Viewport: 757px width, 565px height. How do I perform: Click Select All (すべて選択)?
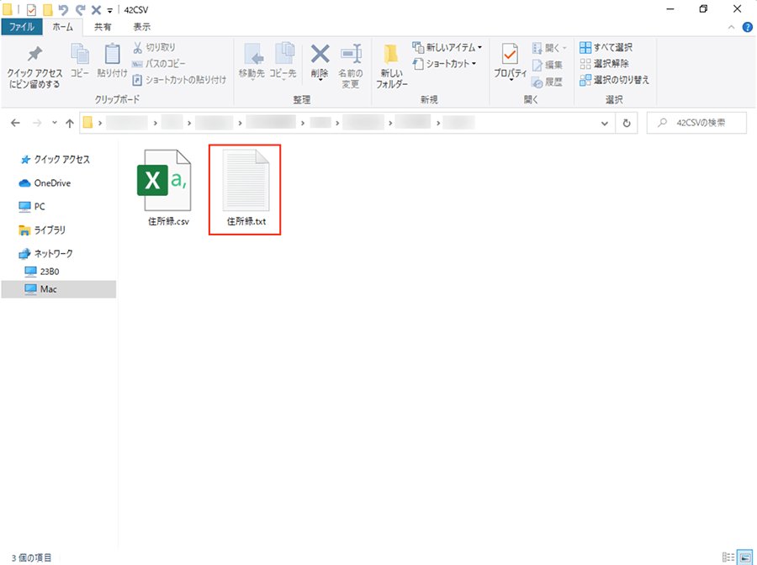pyautogui.click(x=606, y=47)
